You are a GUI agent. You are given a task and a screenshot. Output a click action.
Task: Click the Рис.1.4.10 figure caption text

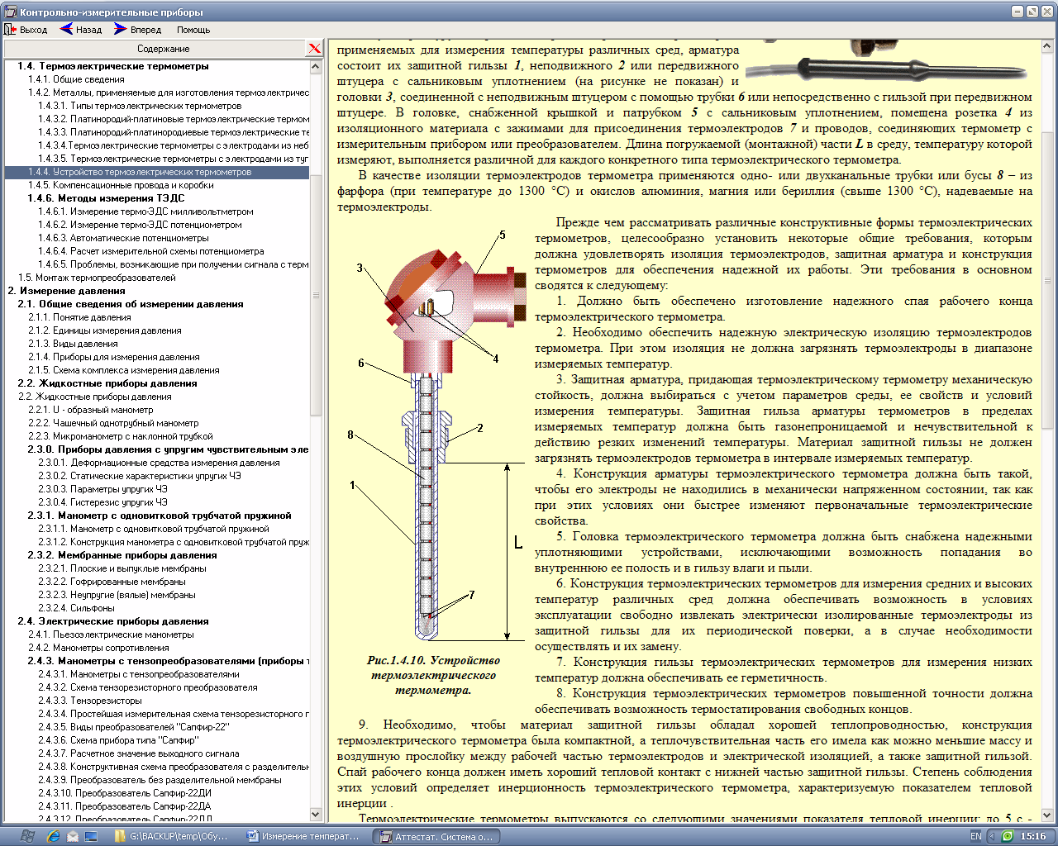[433, 675]
